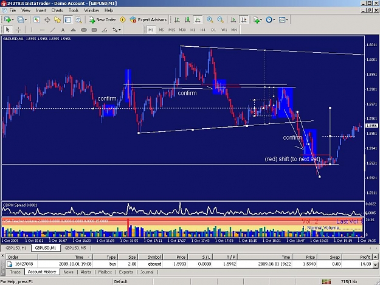Toggle the Terminal panel icon
The width and height of the screenshot is (380, 285).
[68, 20]
